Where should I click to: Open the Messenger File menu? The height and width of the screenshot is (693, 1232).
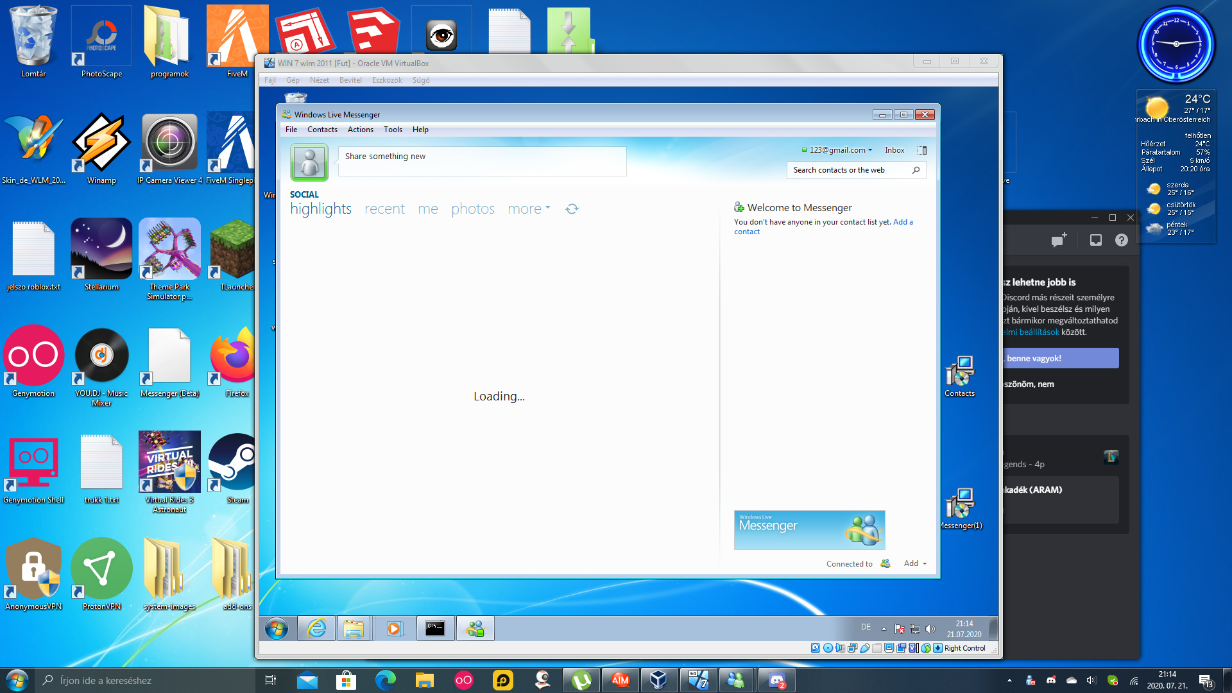[x=291, y=130]
